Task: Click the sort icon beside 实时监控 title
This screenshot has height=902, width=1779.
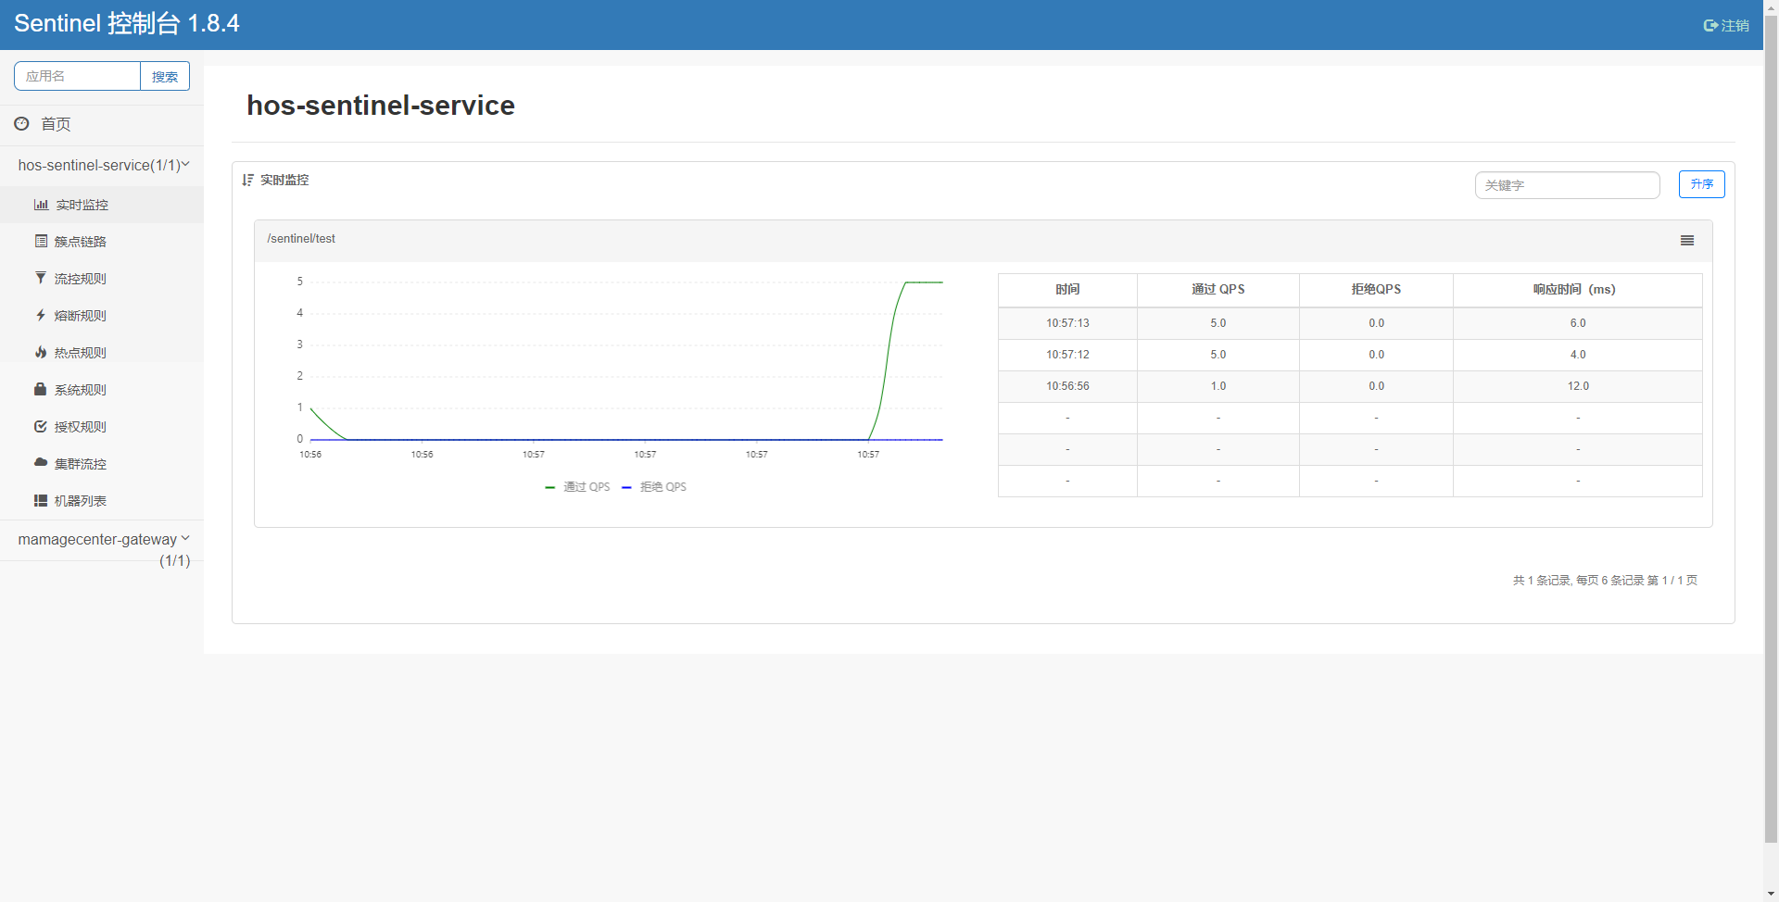Action: (246, 180)
